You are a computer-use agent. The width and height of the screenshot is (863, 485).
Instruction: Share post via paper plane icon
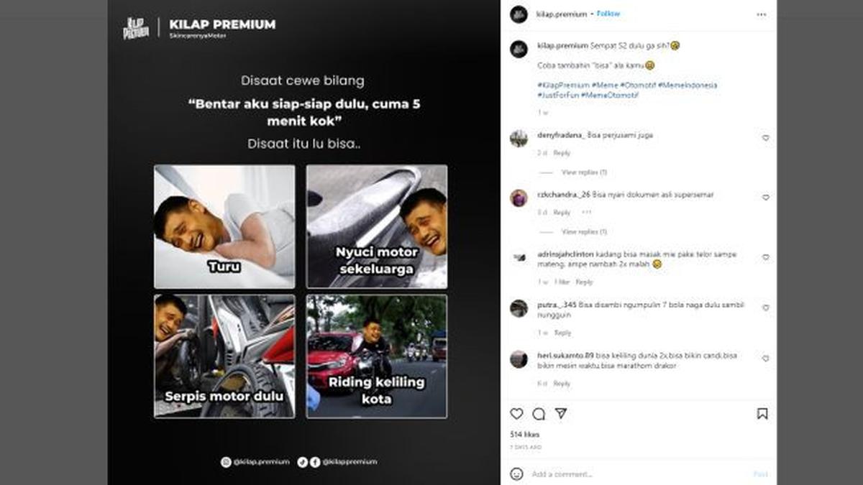coord(560,414)
